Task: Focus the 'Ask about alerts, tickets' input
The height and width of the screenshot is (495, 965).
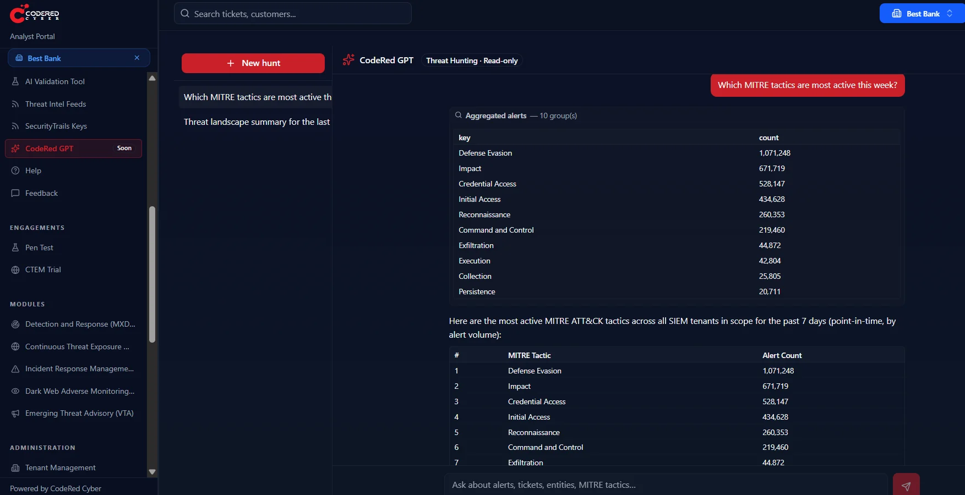Action: [666, 485]
